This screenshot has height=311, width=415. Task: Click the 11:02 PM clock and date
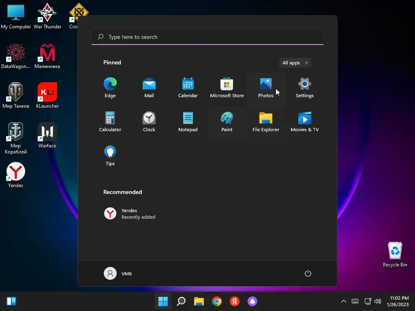pos(398,301)
